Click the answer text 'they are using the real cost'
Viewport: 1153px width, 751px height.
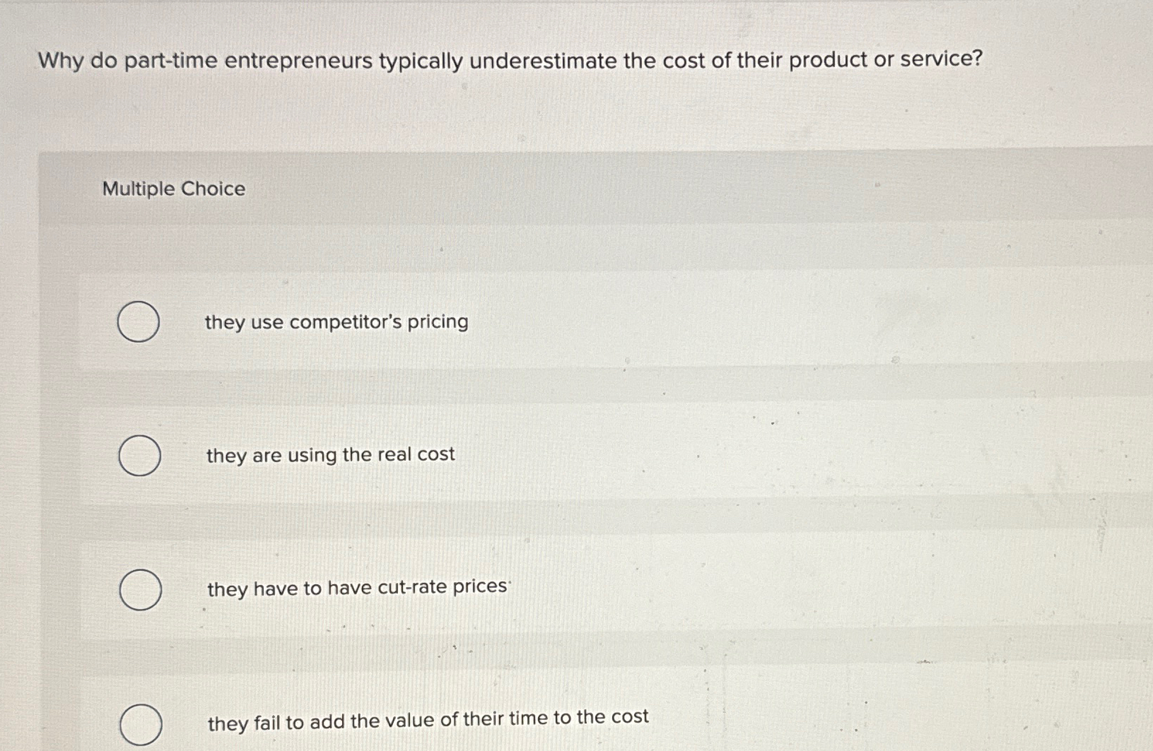point(331,455)
